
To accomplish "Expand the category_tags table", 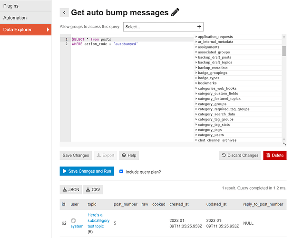I will point(238,130).
